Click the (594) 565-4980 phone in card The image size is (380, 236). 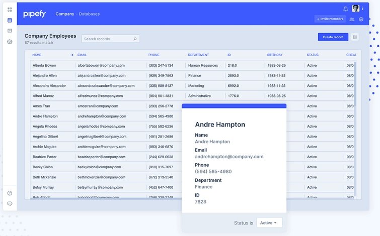(x=213, y=171)
